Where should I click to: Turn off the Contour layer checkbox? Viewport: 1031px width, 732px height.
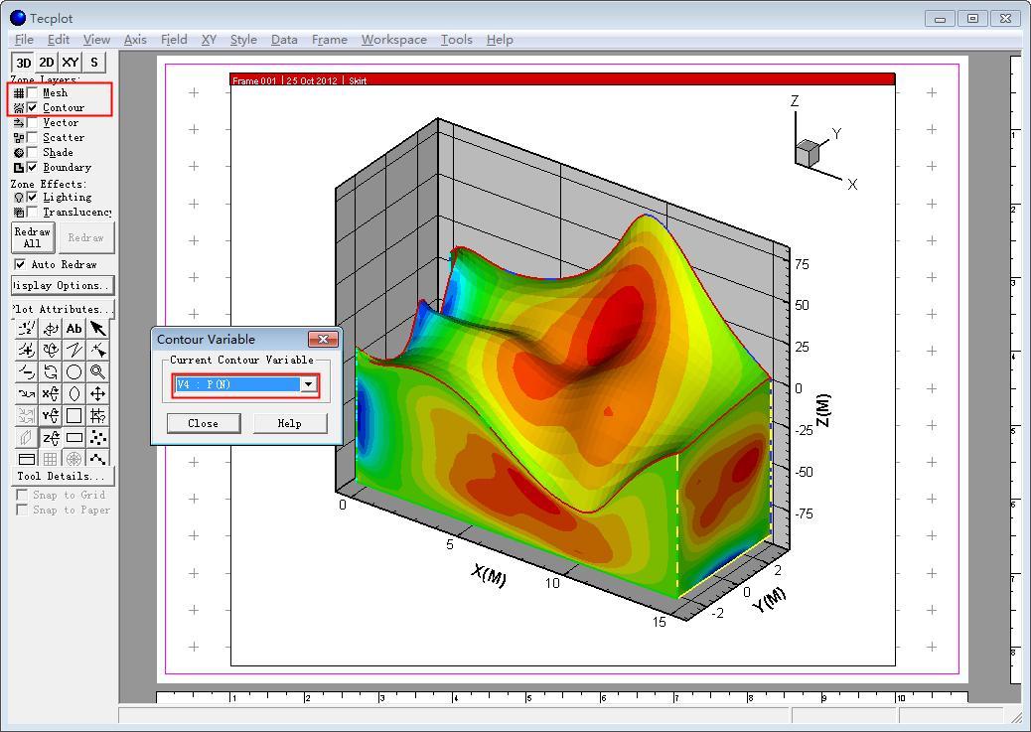(x=33, y=107)
